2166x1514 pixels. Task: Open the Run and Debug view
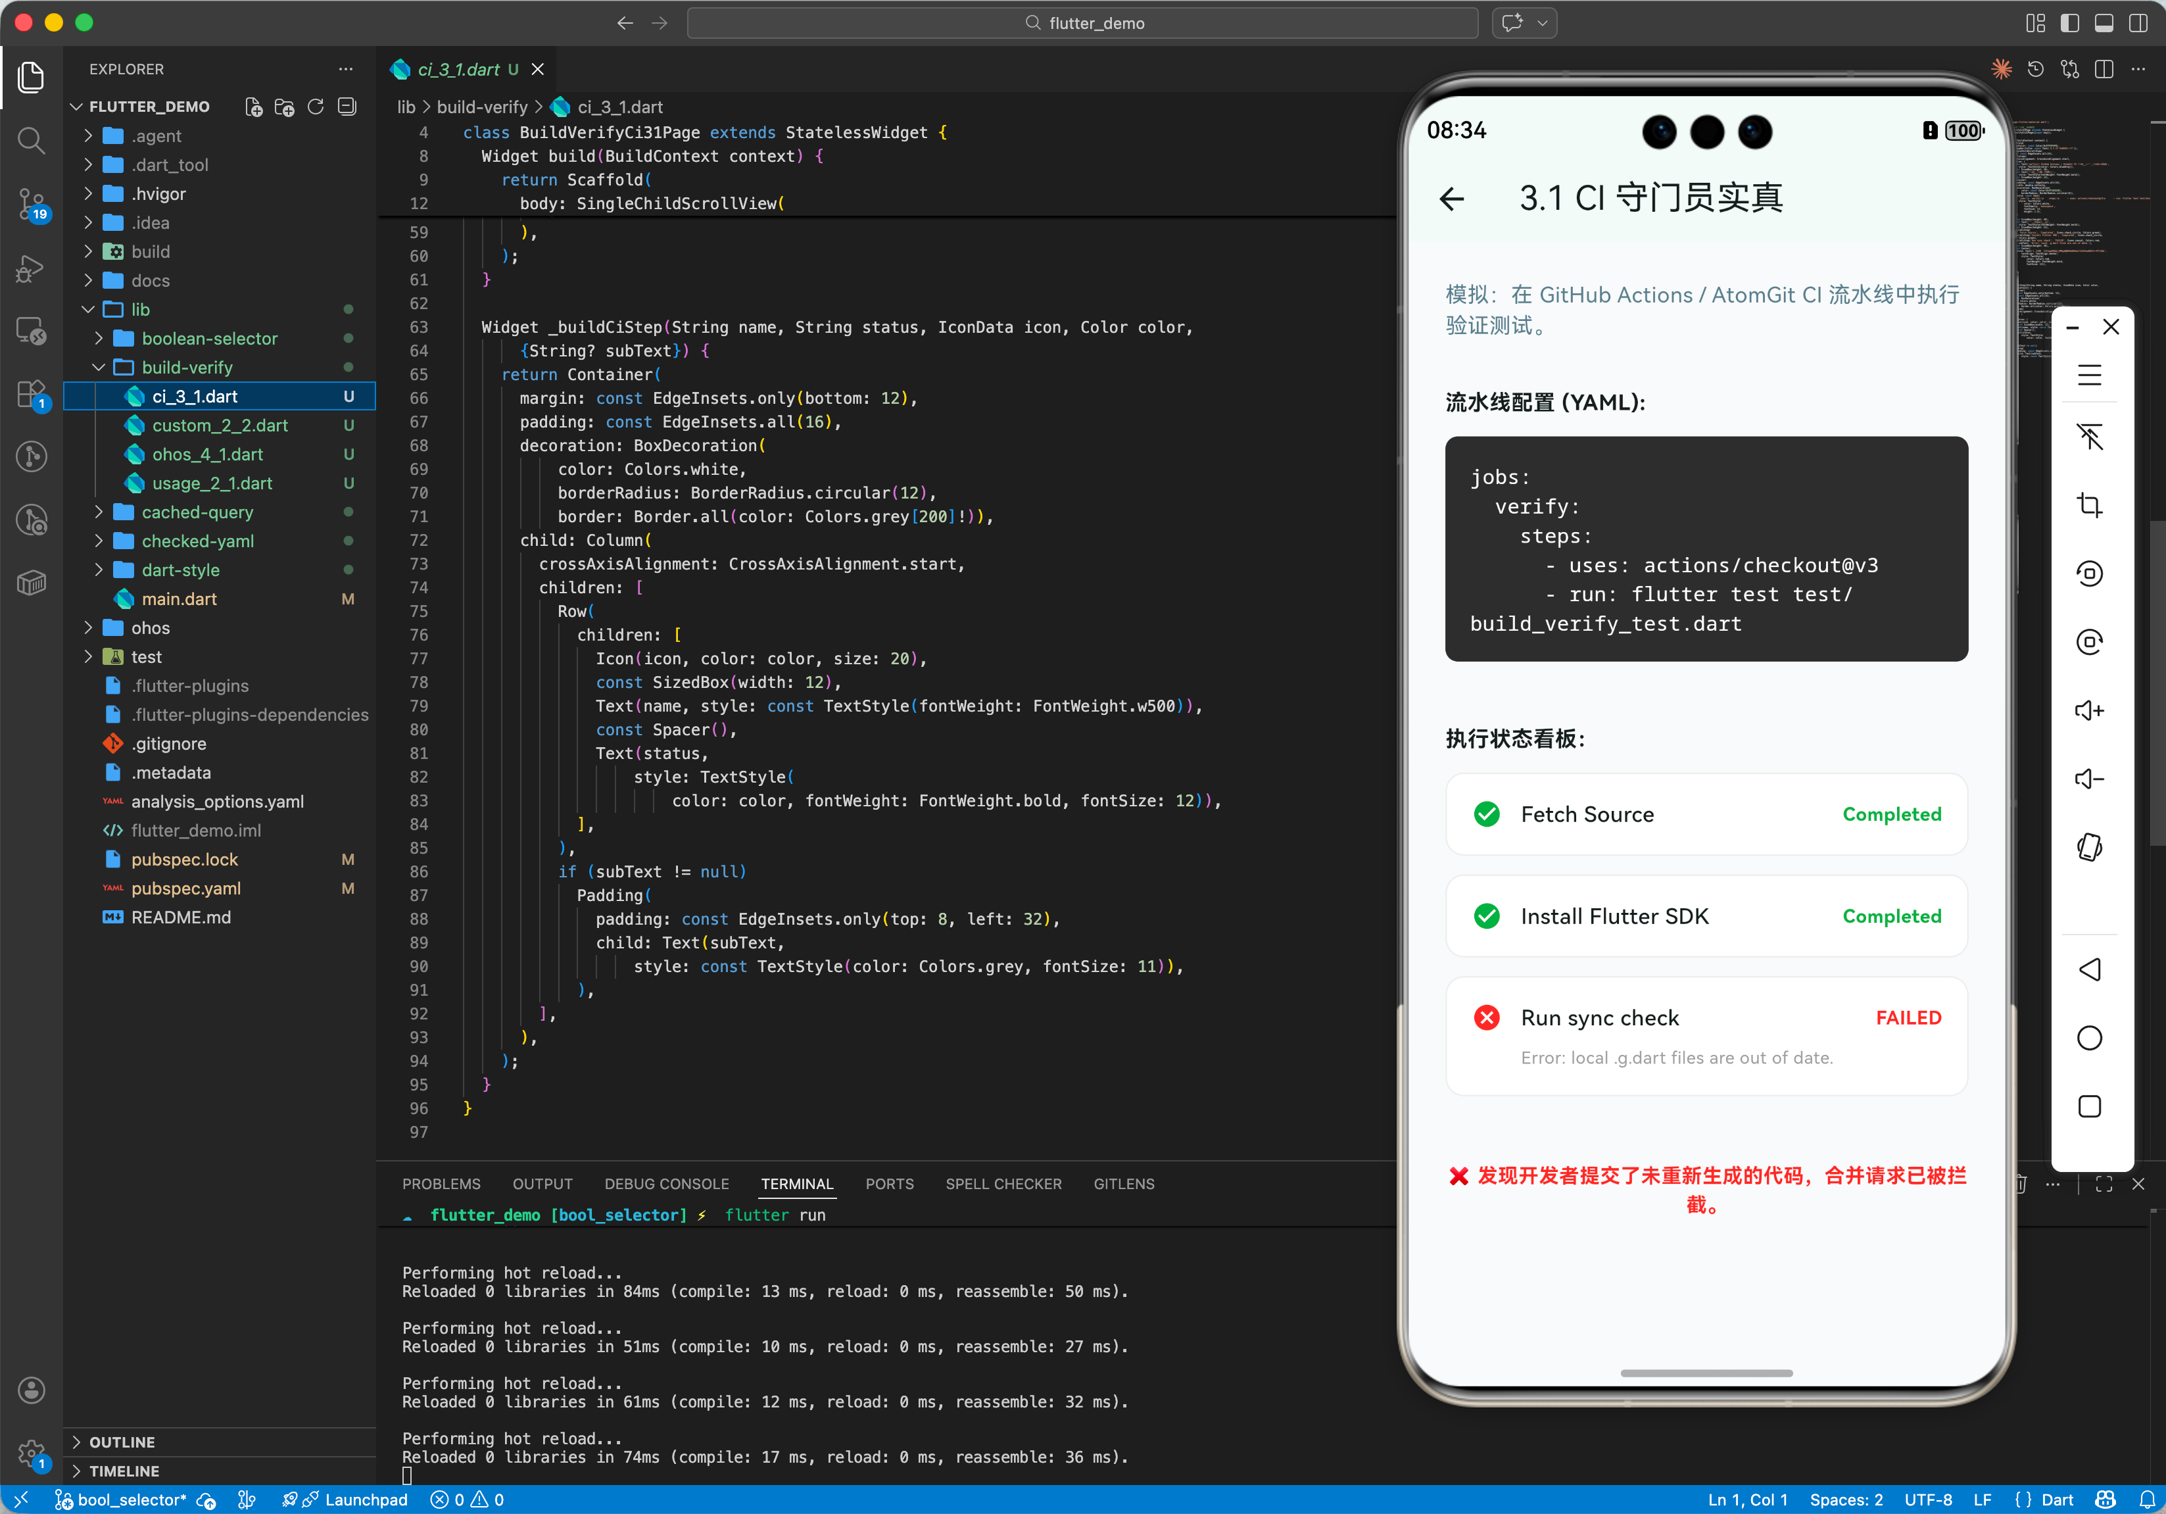coord(31,268)
